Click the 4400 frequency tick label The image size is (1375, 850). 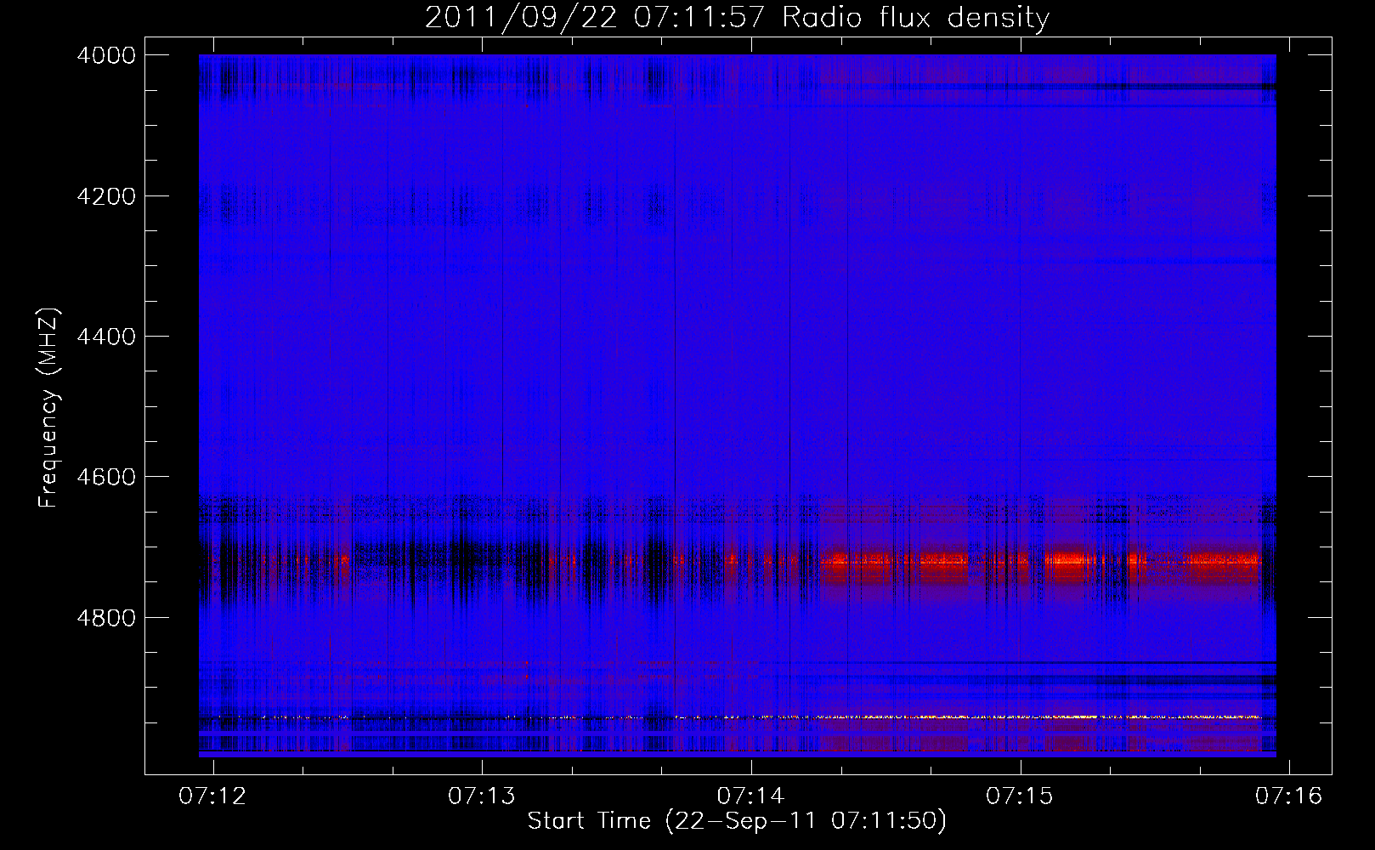point(106,337)
